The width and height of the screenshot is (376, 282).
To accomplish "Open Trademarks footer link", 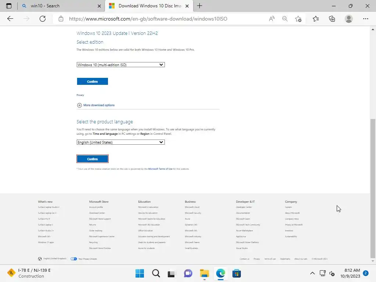I will coord(285,259).
